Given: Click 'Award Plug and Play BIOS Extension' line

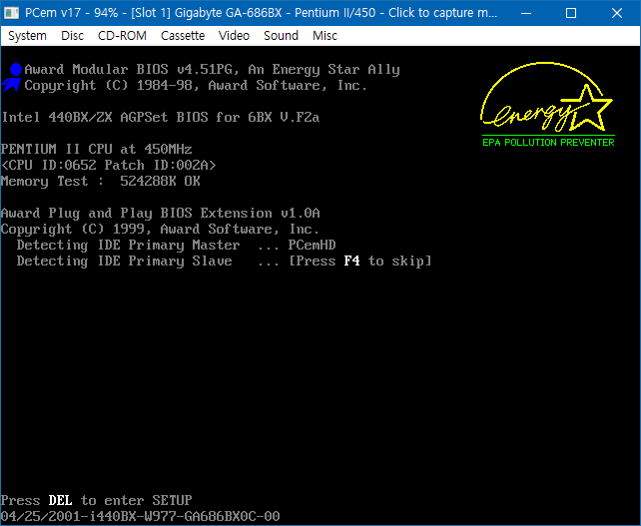Looking at the screenshot, I should point(160,213).
